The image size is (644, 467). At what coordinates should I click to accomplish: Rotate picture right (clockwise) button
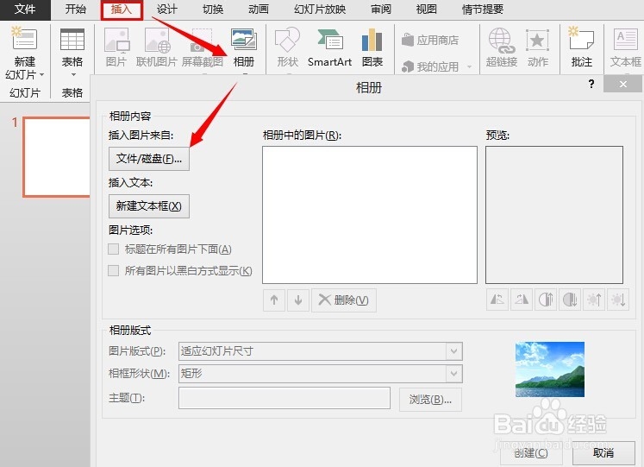522,300
